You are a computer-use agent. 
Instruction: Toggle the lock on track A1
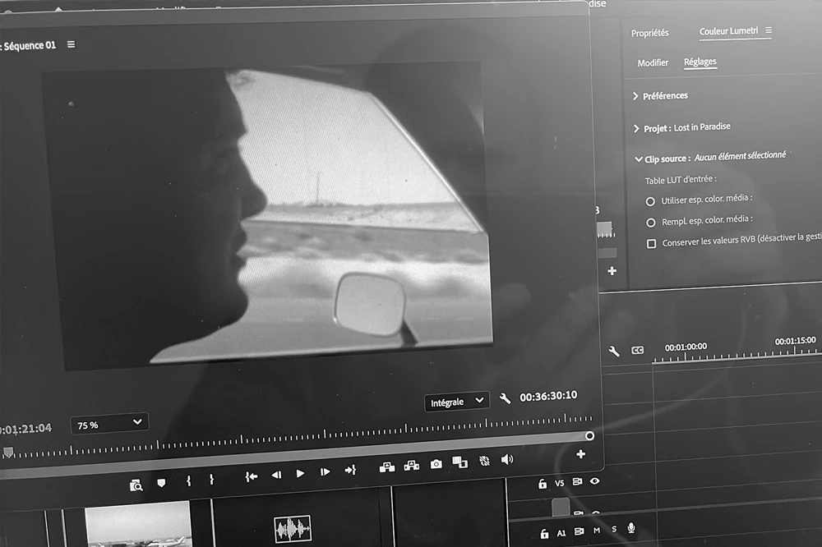pos(544,534)
